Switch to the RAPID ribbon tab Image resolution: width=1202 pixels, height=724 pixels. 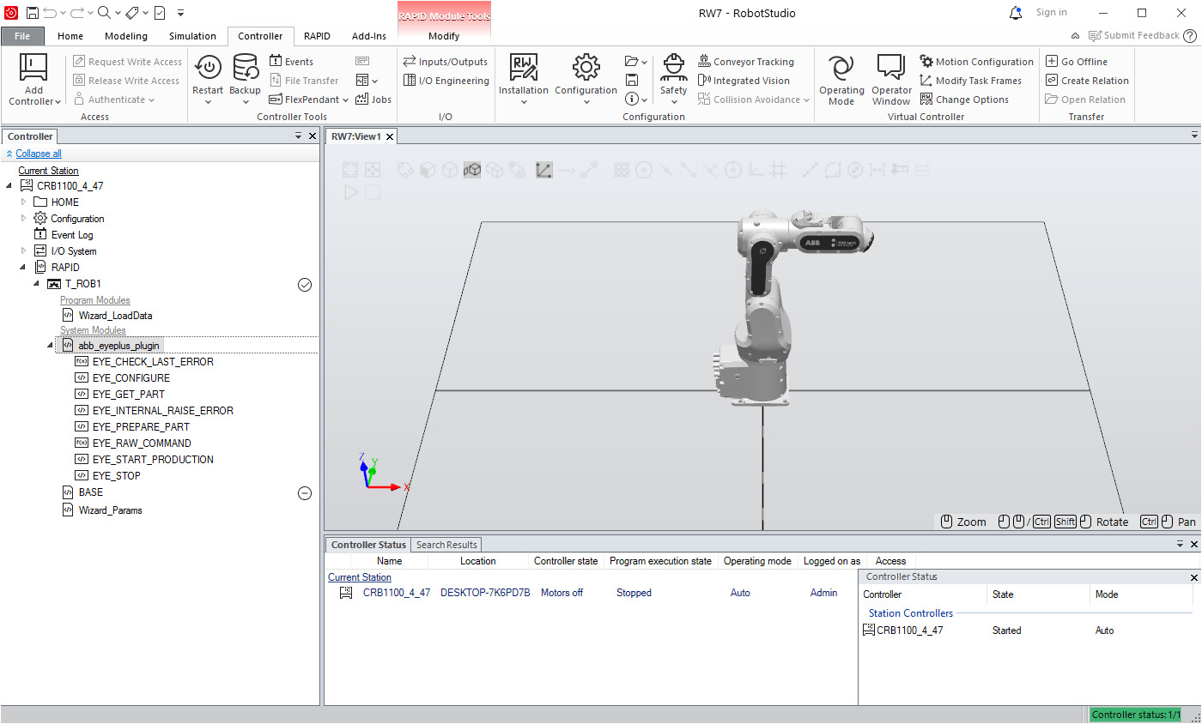coord(317,36)
